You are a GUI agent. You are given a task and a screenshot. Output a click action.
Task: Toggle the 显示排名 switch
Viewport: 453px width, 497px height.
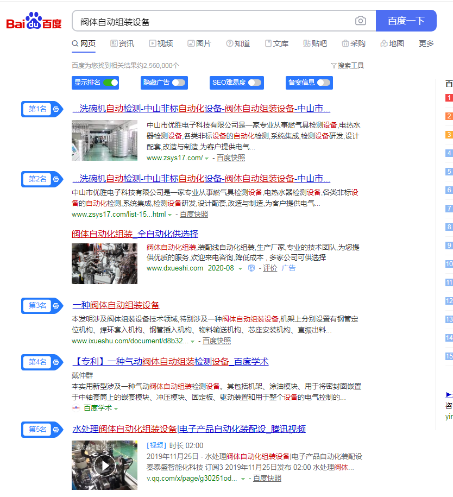pyautogui.click(x=111, y=83)
